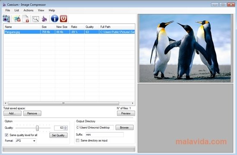The width and height of the screenshot is (237, 155).
Task: Click the Remove Picture toolbar icon
Action: tap(16, 18)
